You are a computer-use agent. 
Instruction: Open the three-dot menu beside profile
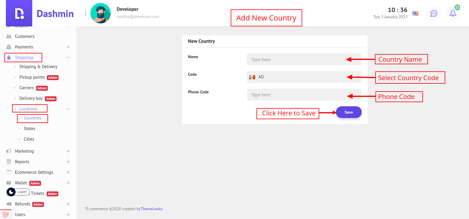point(86,13)
